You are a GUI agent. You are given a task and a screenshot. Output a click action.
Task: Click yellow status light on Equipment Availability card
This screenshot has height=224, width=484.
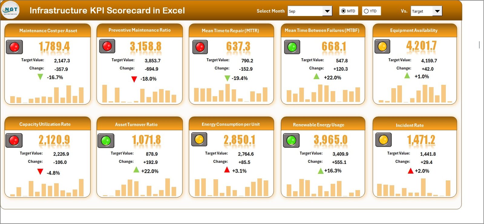pos(382,46)
